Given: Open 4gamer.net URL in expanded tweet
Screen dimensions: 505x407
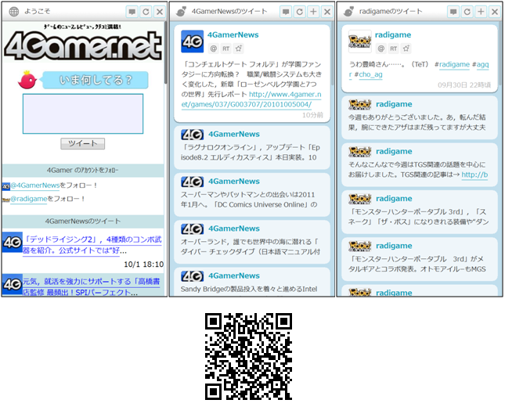Looking at the screenshot, I should click(x=251, y=99).
